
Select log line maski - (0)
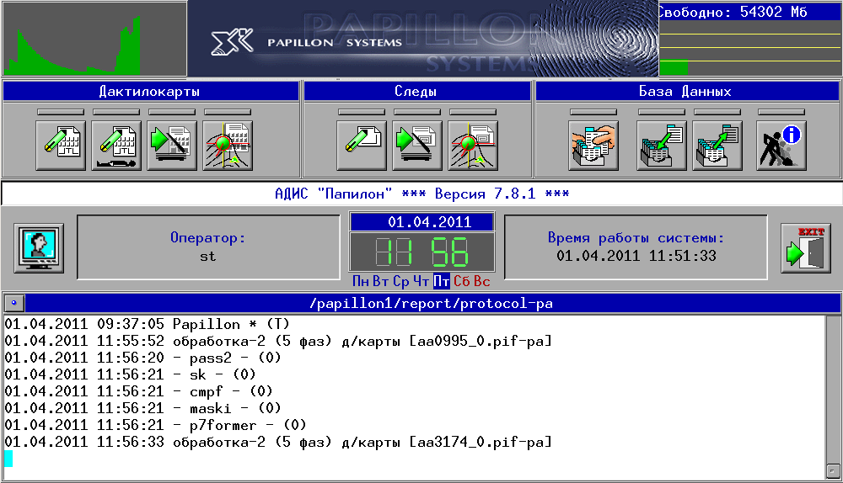click(142, 408)
